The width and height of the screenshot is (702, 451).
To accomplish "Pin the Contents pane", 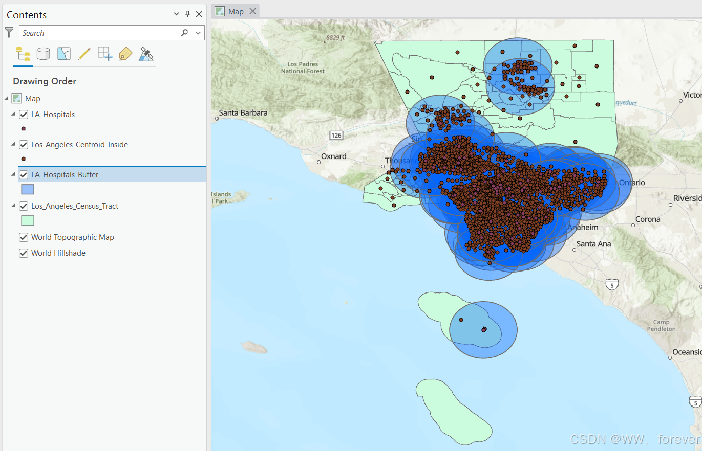I will tap(188, 14).
